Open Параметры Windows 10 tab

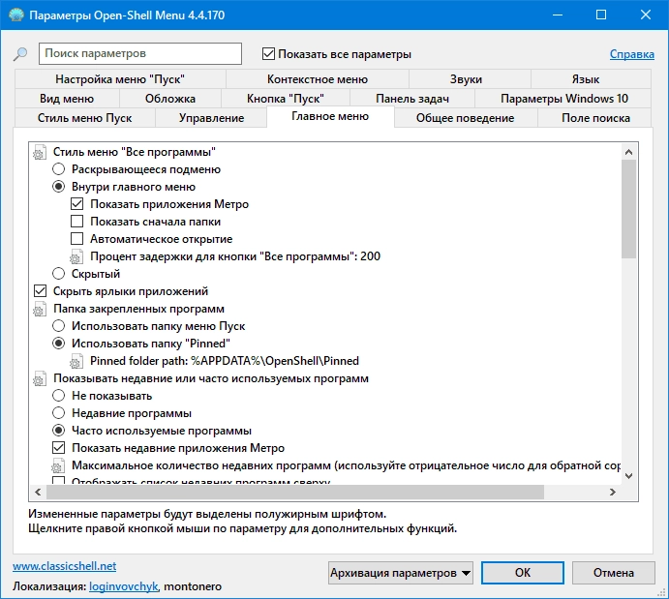coord(564,99)
